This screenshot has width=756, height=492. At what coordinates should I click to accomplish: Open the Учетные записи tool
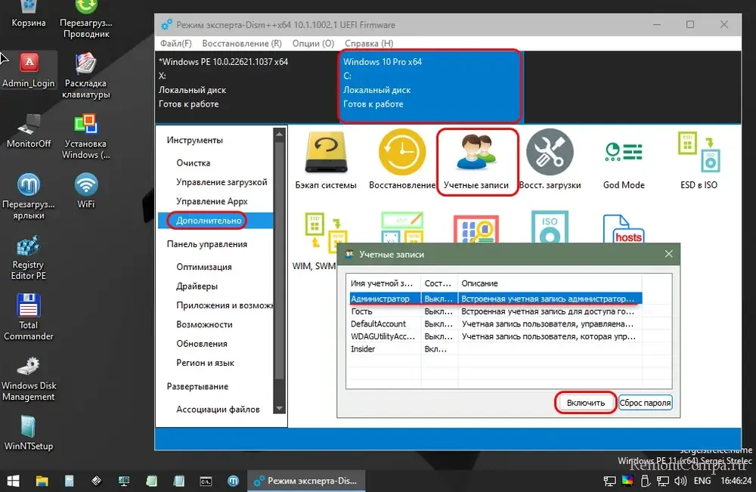tap(476, 162)
